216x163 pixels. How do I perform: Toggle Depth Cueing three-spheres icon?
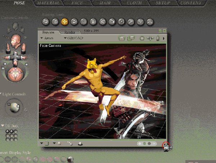coord(70,144)
